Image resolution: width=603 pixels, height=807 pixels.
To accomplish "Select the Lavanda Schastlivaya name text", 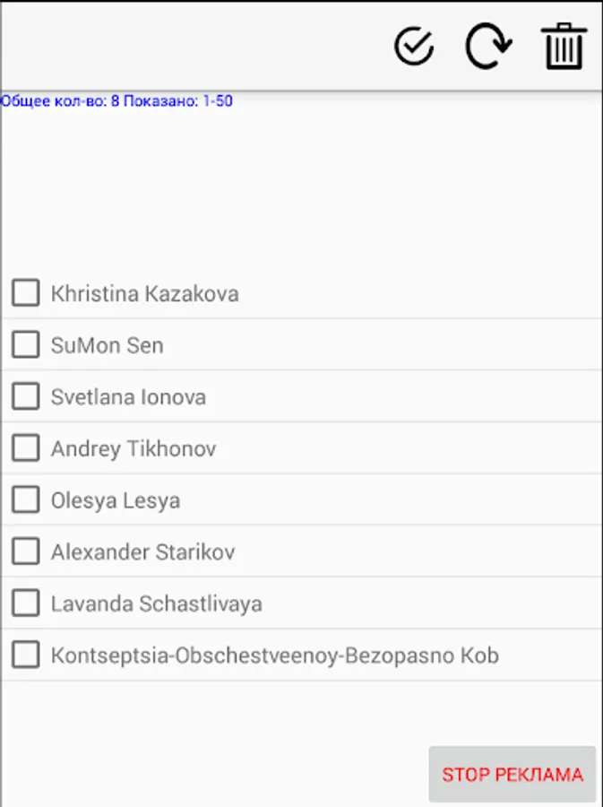I will pyautogui.click(x=156, y=604).
